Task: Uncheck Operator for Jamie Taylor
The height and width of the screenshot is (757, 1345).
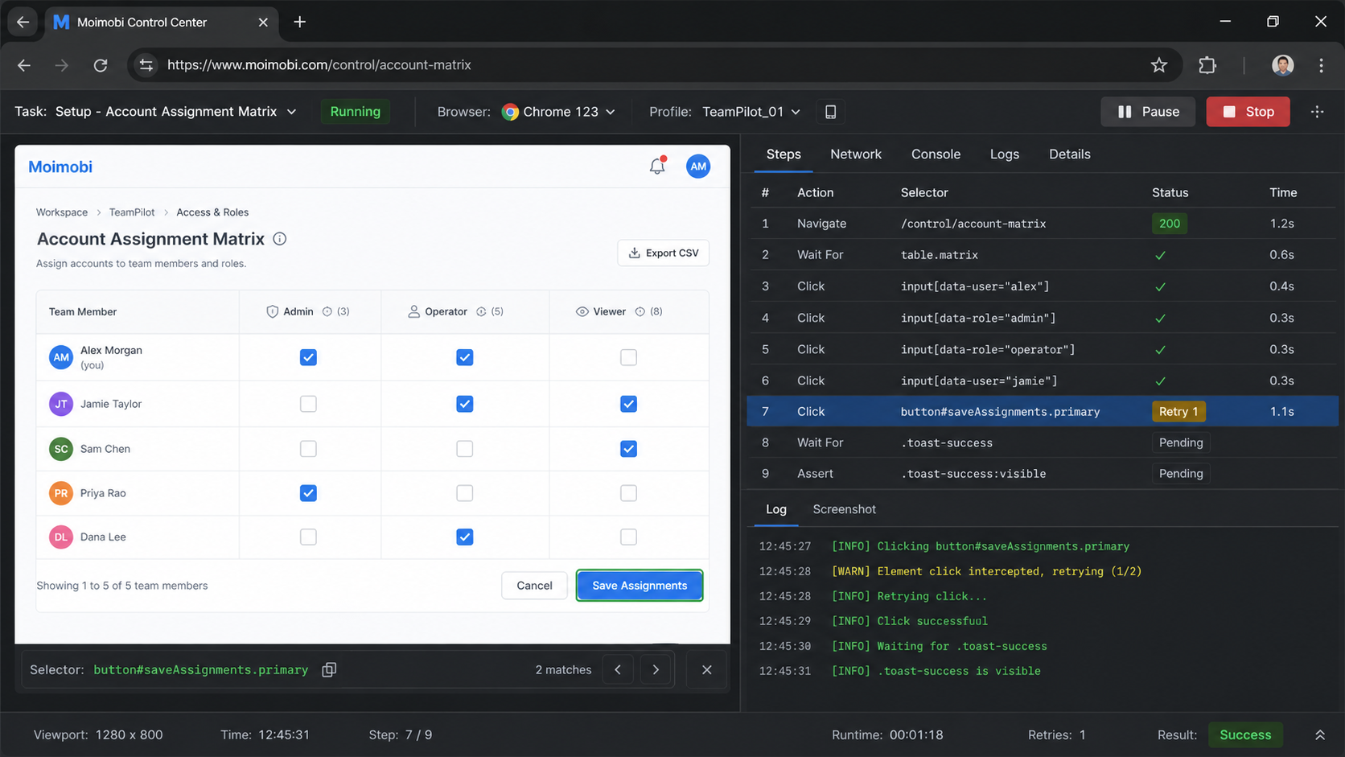Action: click(464, 404)
